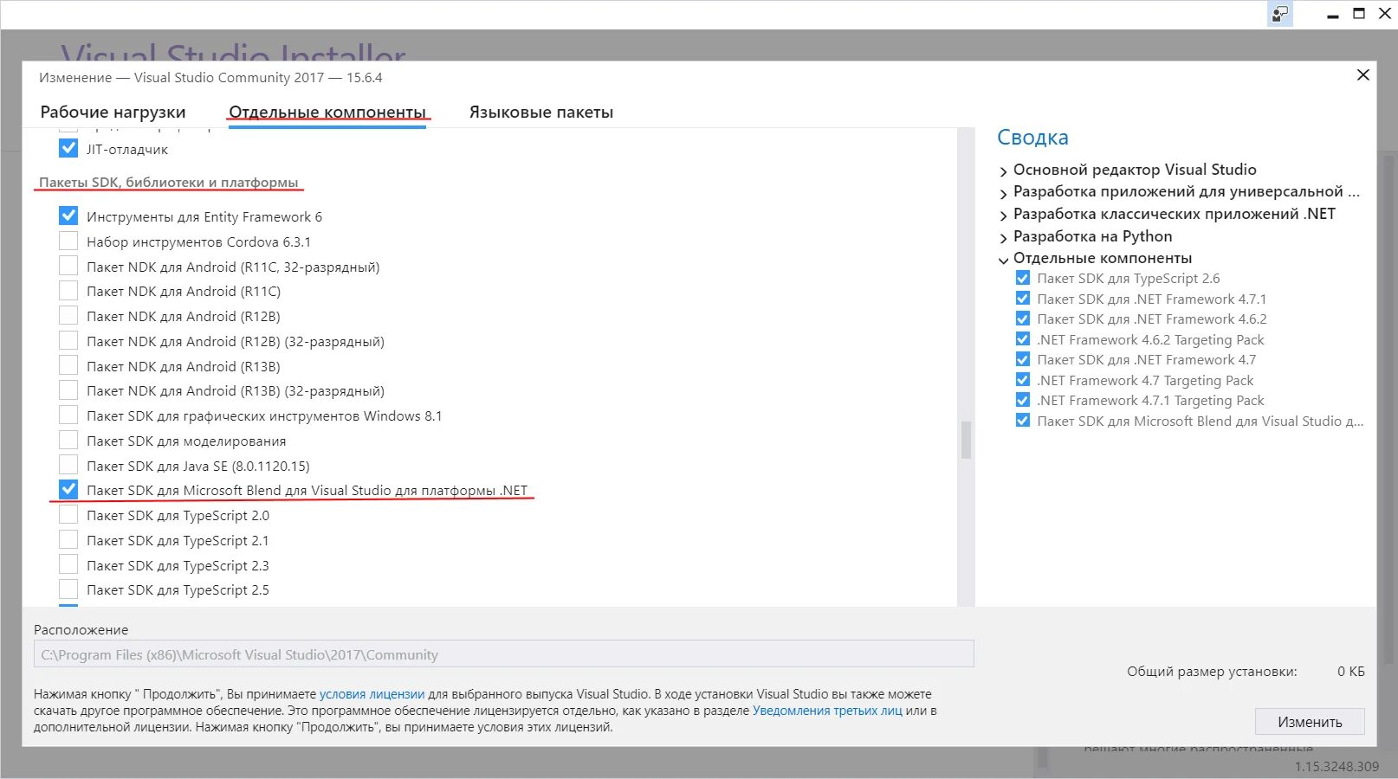Uncheck Пакет SDK для Microsoft Blend in the components list
The height and width of the screenshot is (779, 1398).
click(68, 490)
